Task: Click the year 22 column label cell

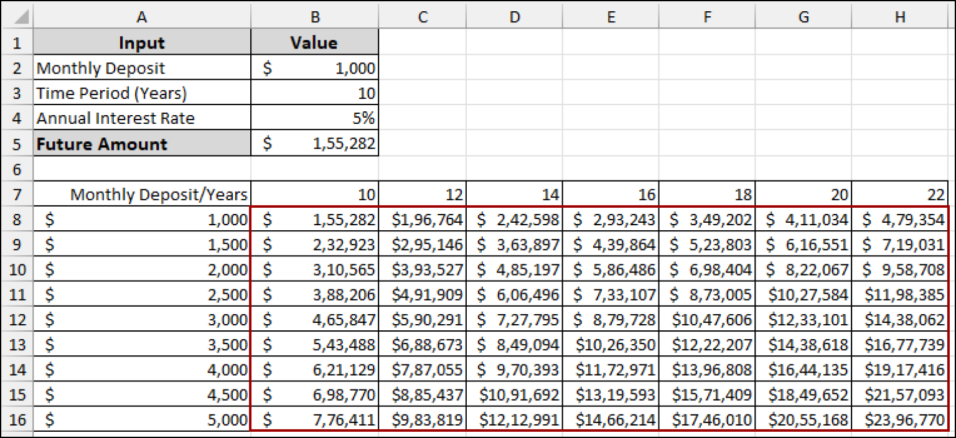Action: pyautogui.click(x=899, y=193)
